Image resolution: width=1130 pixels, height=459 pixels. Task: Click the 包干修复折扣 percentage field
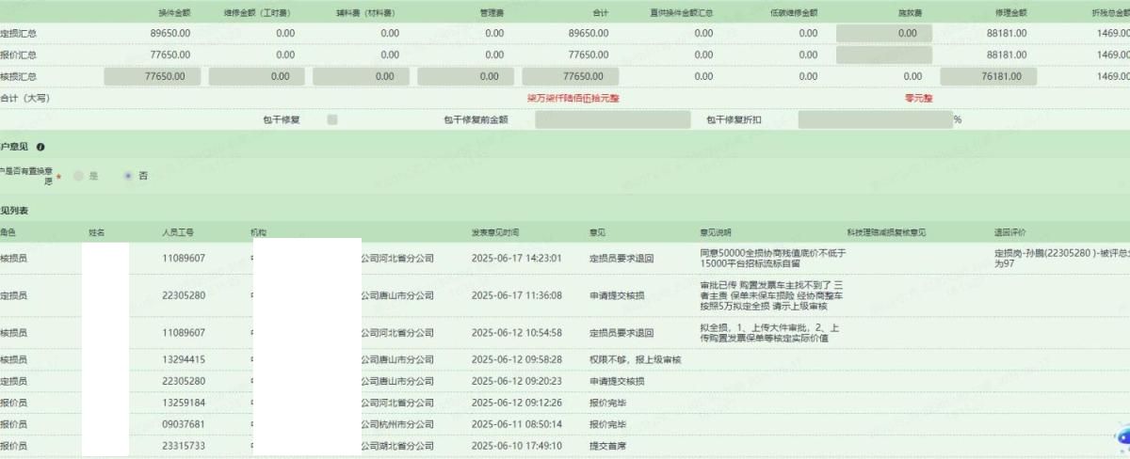click(x=875, y=119)
